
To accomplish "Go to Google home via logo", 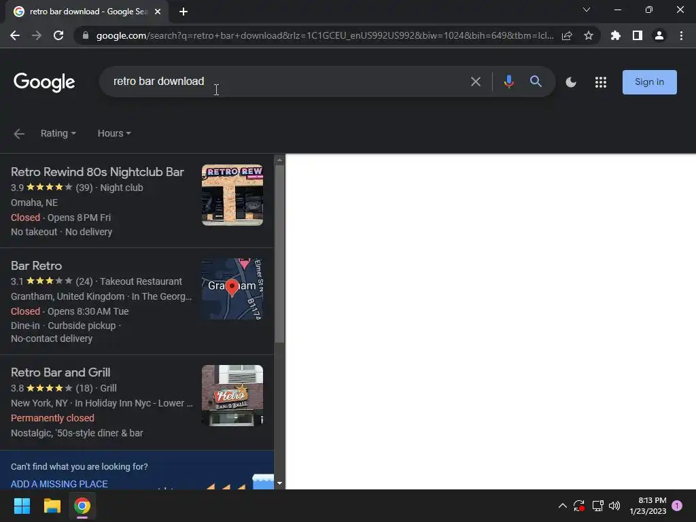I will [44, 82].
